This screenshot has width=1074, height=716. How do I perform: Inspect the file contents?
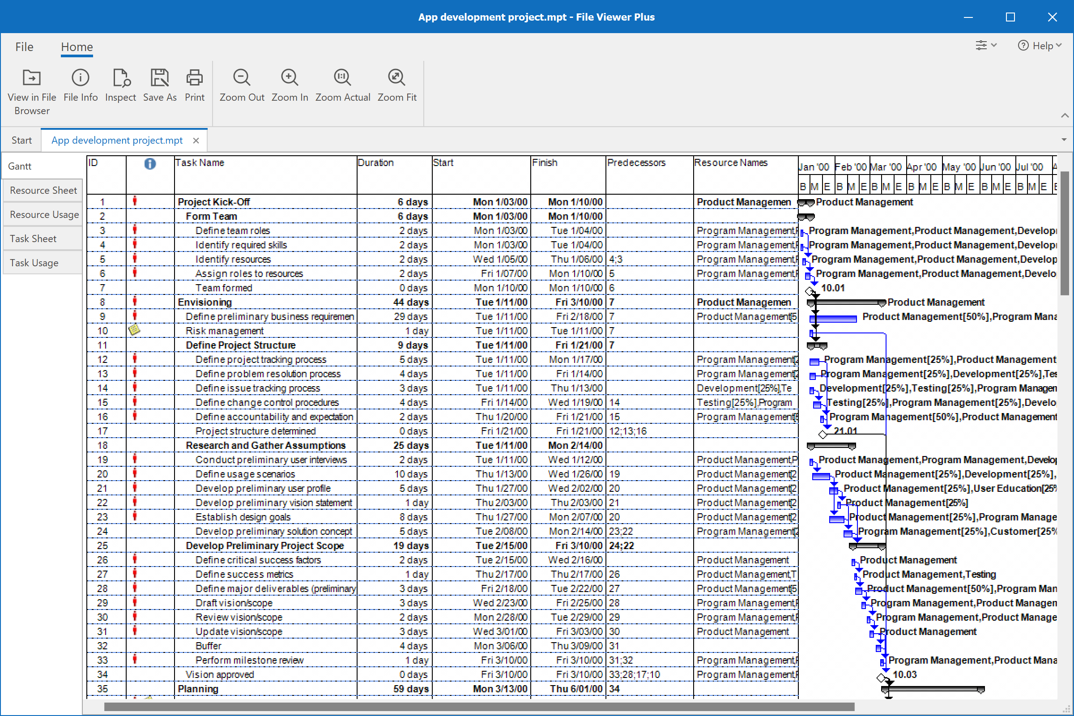point(120,85)
